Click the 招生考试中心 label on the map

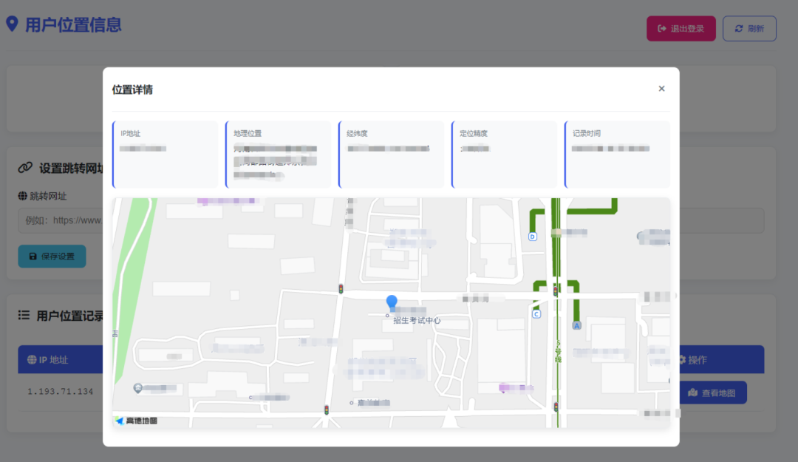417,321
